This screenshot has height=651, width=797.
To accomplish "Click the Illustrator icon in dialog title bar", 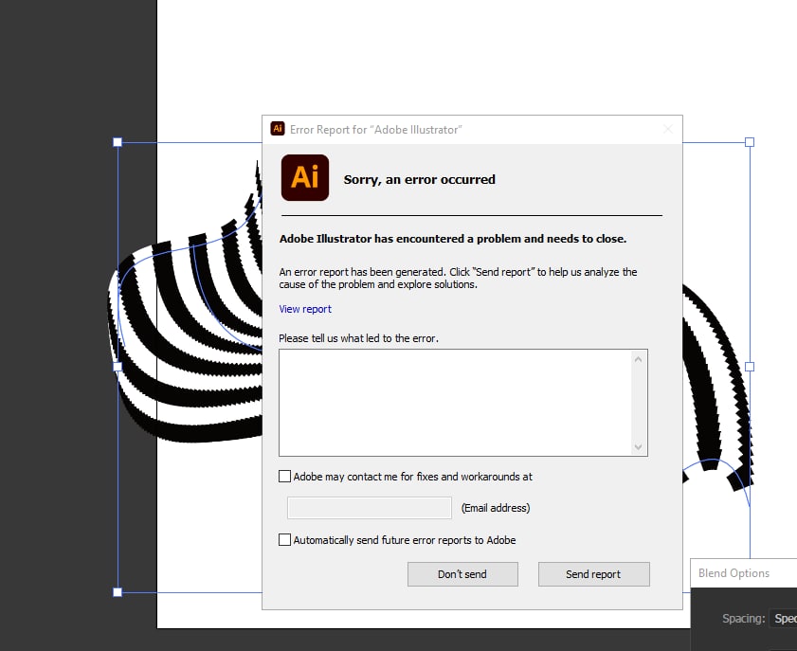I will point(278,129).
